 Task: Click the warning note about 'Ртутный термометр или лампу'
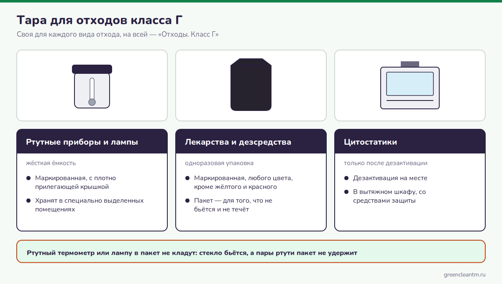(251, 251)
